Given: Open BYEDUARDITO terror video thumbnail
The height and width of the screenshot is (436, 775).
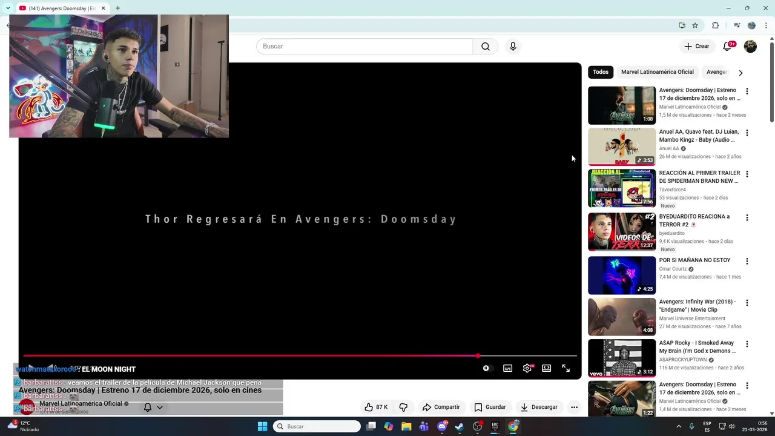Looking at the screenshot, I should (622, 231).
